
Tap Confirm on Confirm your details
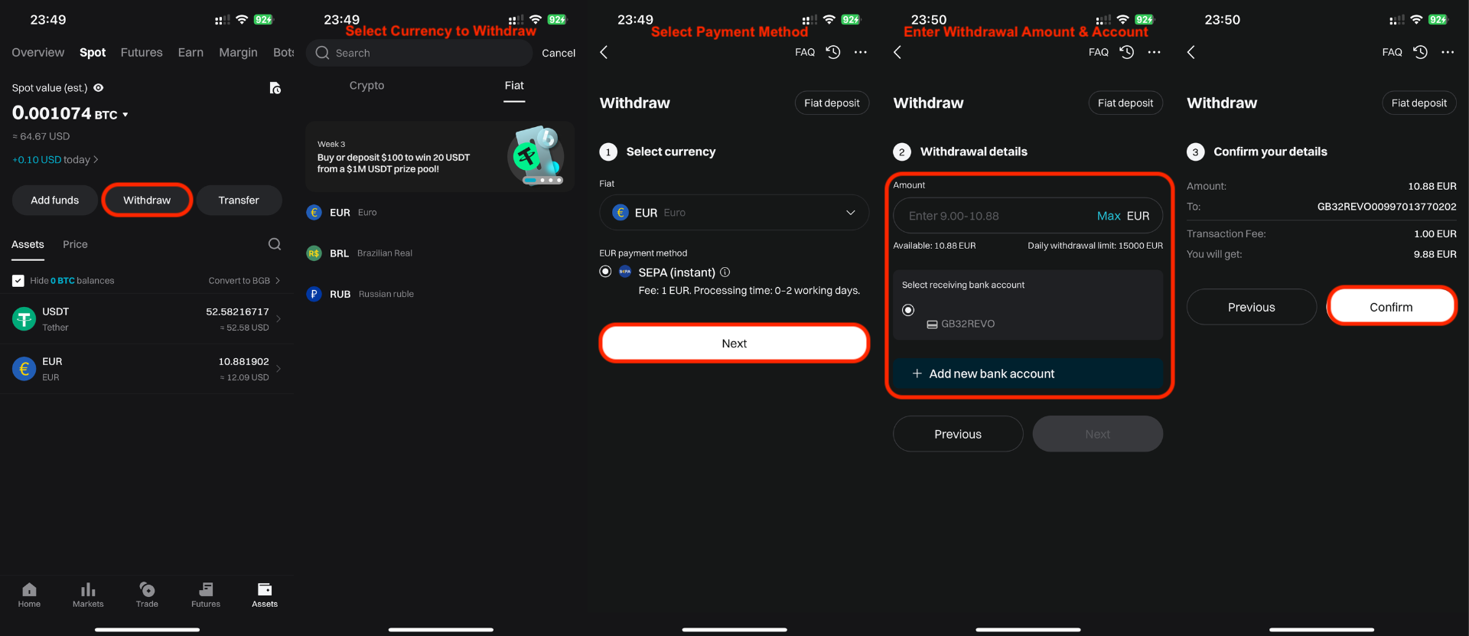[1391, 307]
